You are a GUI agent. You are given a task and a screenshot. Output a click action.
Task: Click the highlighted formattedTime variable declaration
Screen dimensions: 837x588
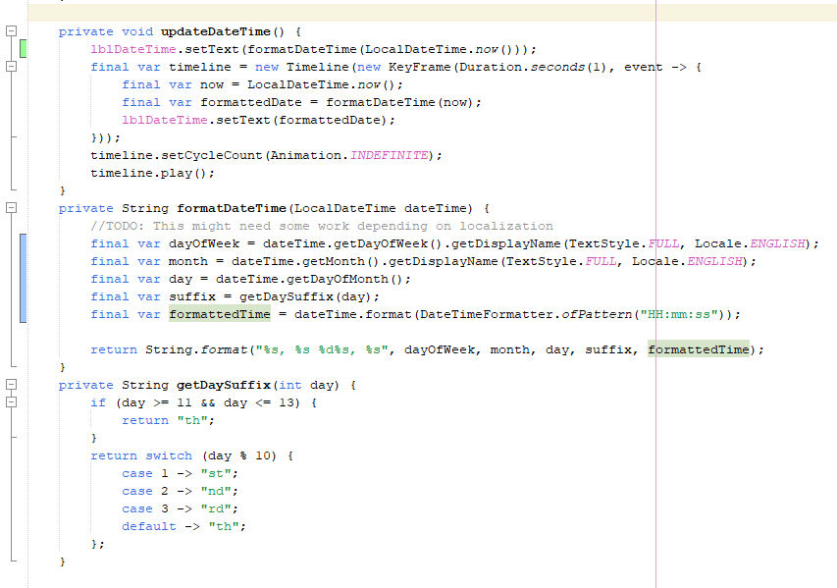[x=220, y=314]
